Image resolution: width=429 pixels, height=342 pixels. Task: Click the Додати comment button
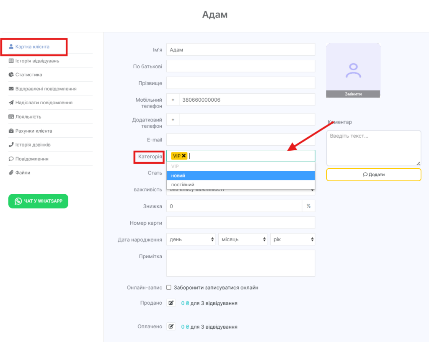click(374, 175)
